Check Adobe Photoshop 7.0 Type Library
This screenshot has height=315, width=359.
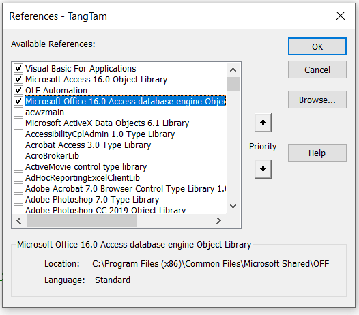(x=18, y=199)
